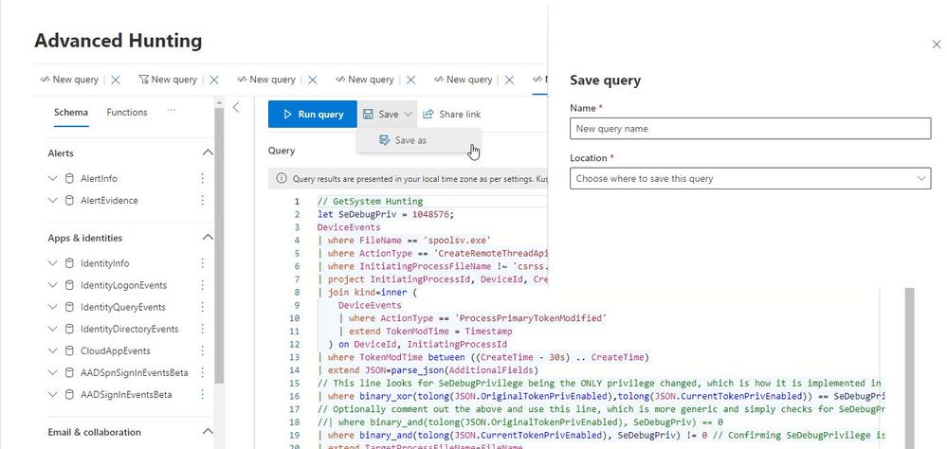Close the first New query tab
Viewport: 947px width, 449px height.
pos(116,80)
